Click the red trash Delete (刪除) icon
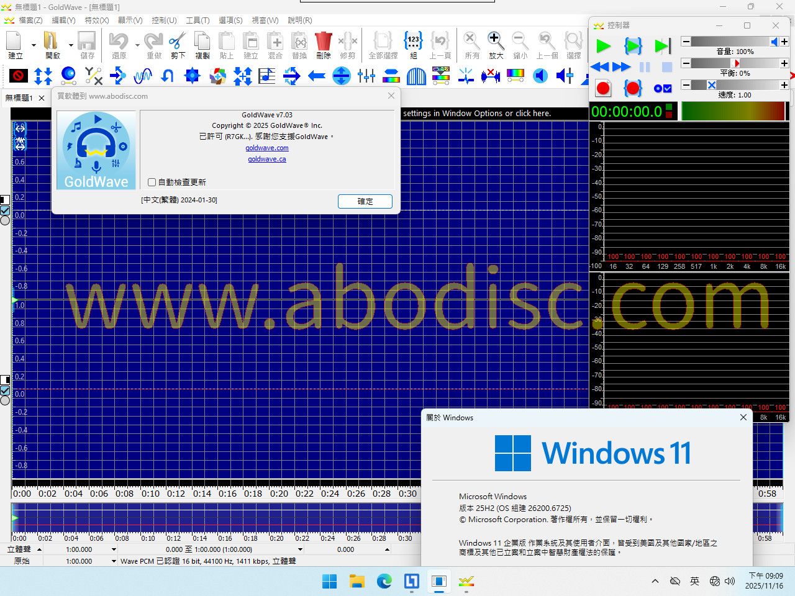The height and width of the screenshot is (596, 795). click(323, 42)
